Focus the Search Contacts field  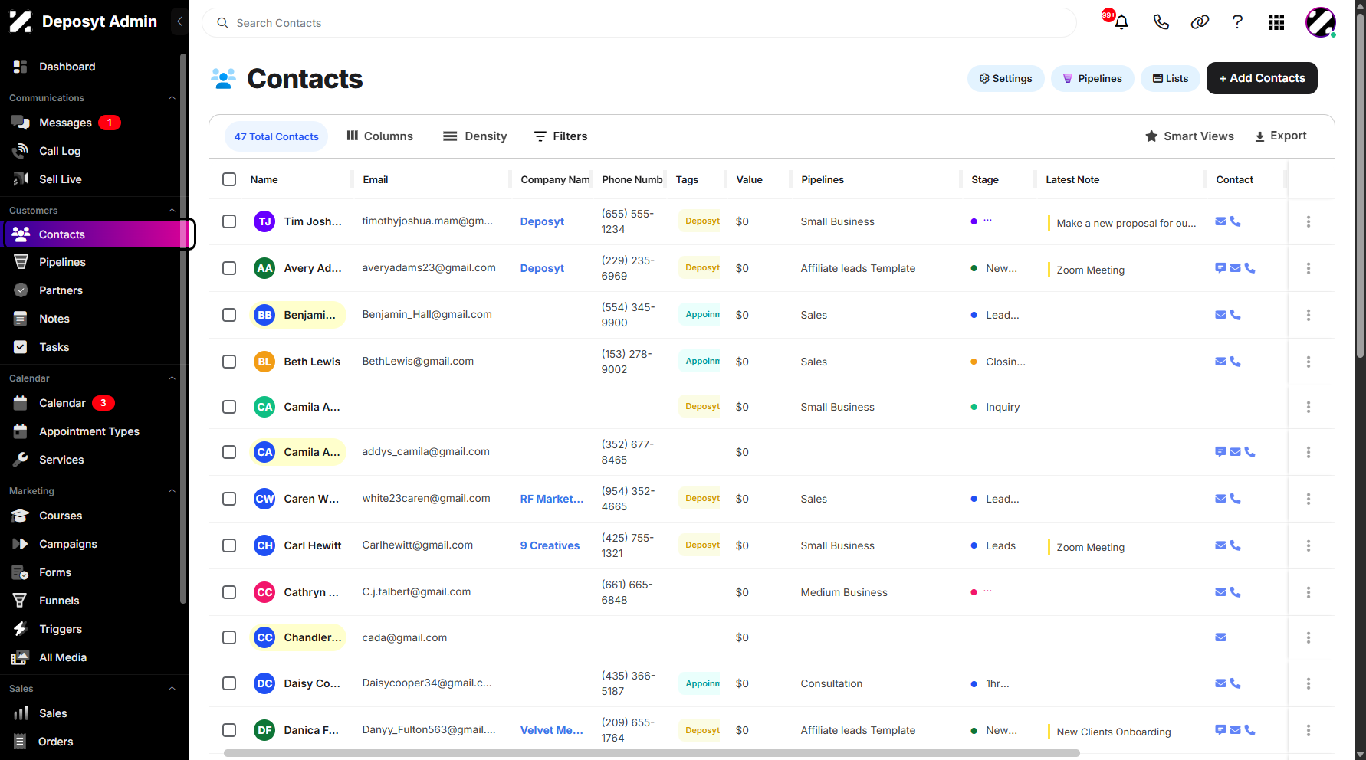pos(639,23)
